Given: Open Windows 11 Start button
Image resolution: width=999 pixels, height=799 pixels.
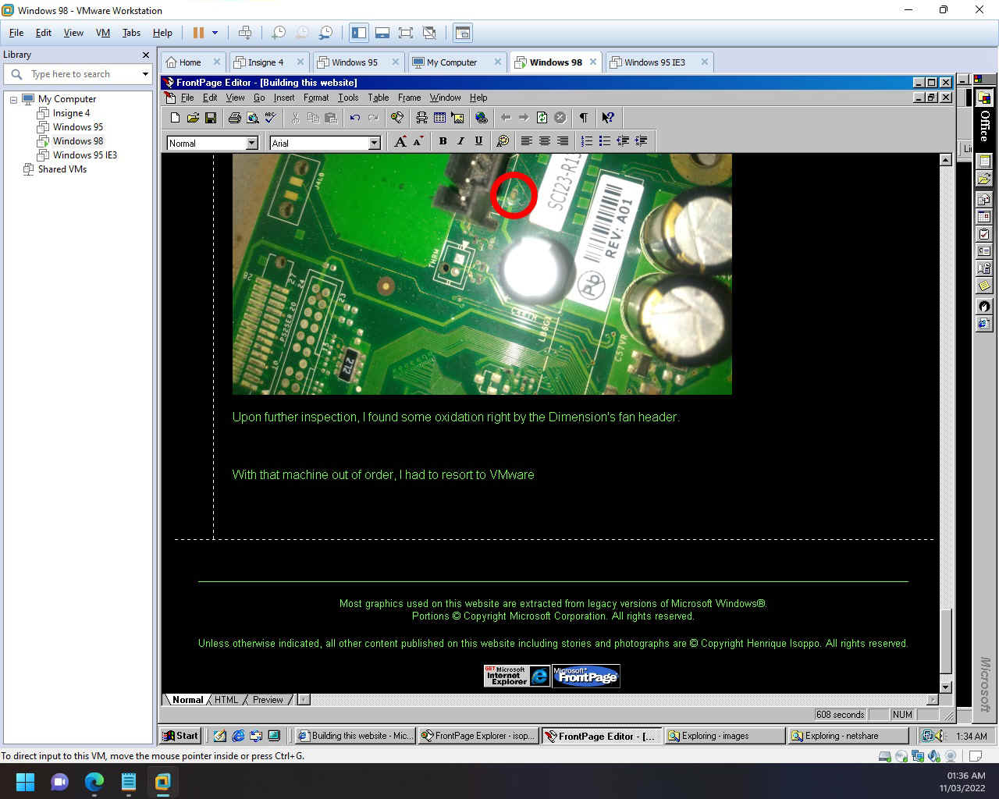Looking at the screenshot, I should click(x=25, y=782).
